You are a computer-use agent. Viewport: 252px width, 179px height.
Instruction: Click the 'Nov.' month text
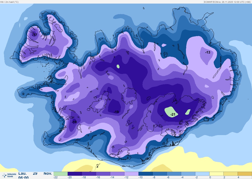pyautogui.click(x=48, y=173)
